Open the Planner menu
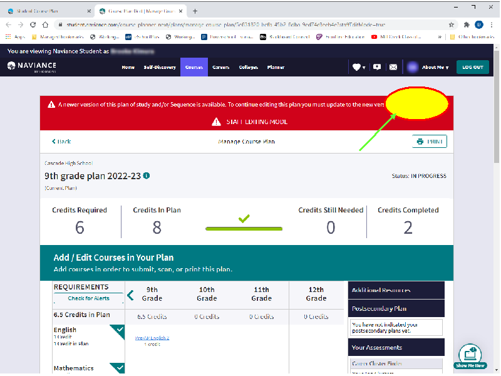 click(x=276, y=67)
